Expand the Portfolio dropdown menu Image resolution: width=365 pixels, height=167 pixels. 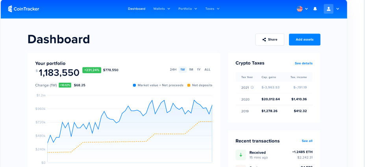187,9
